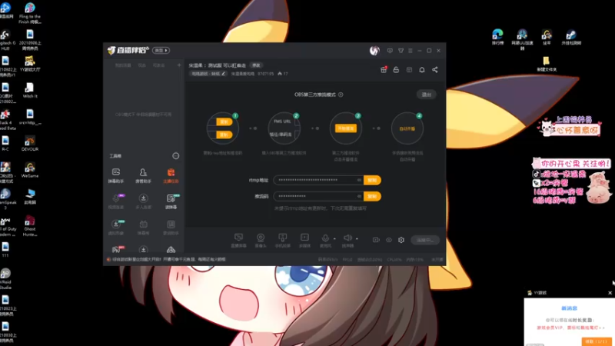Screen dimensions: 615x346
Task: Reveal the rtmp address with eye icon
Action: tap(359, 180)
